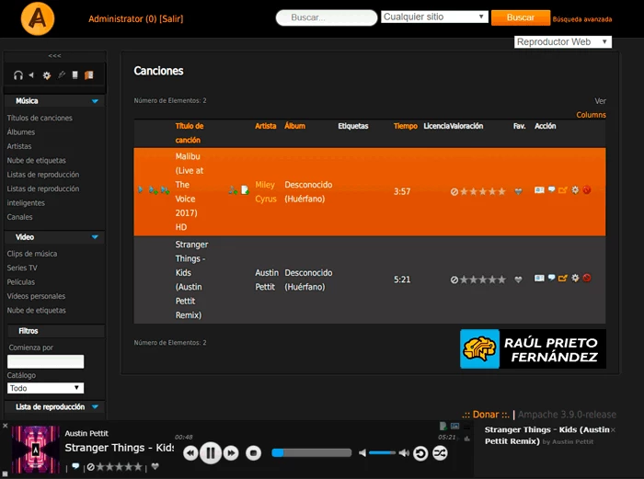This screenshot has height=479, width=644.
Task: Click the orange logout door icon
Action: pyautogui.click(x=89, y=75)
